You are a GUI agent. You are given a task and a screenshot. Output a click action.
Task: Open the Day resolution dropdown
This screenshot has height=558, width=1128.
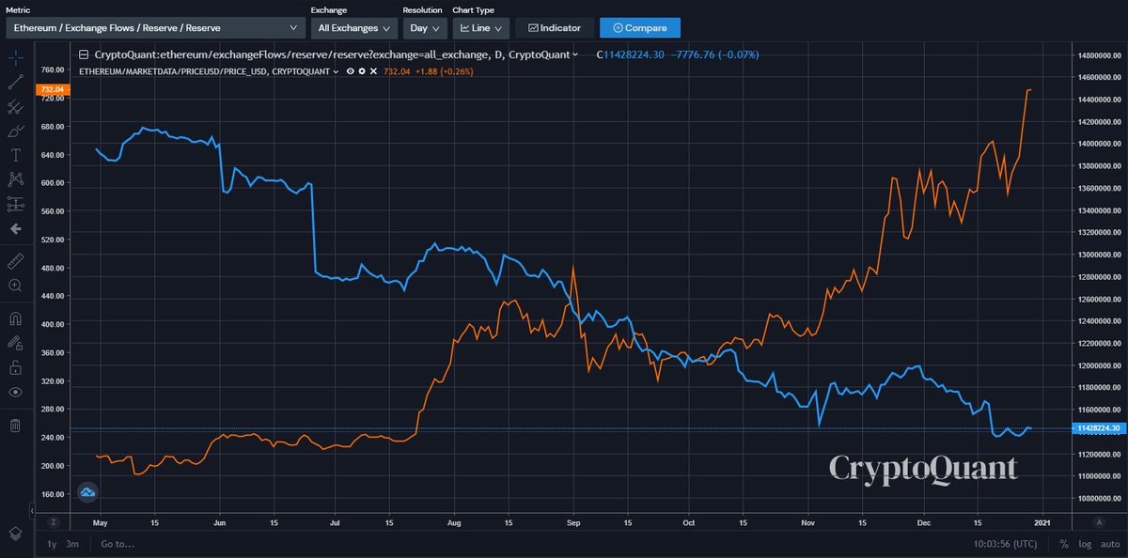tap(425, 28)
